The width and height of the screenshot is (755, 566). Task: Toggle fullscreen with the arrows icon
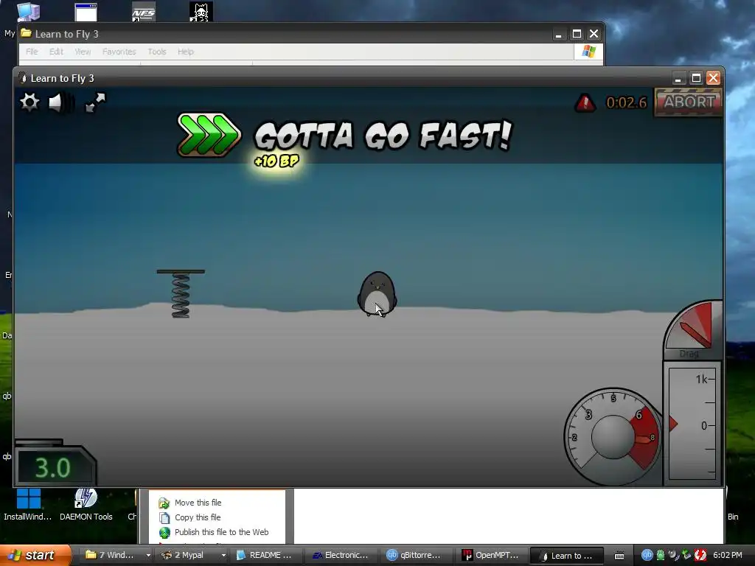(95, 102)
